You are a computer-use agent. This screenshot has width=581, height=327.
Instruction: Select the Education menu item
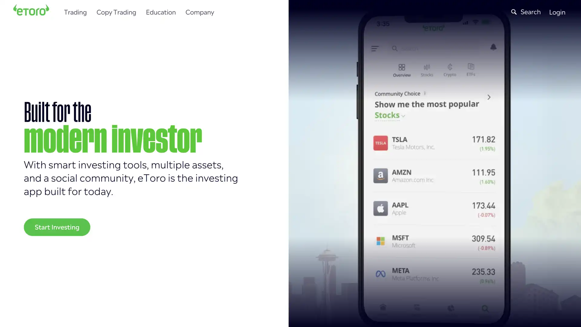tap(161, 12)
